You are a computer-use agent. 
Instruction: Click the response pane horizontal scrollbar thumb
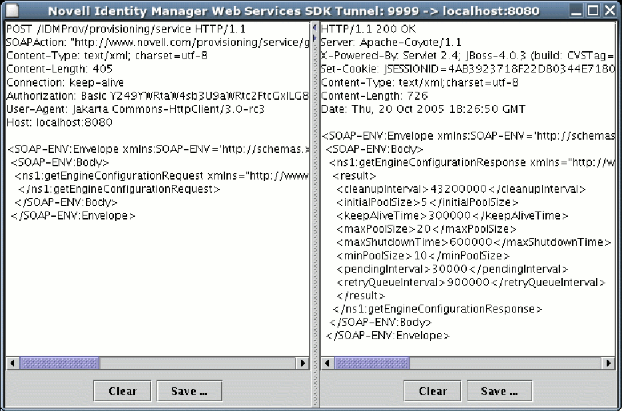pos(372,362)
